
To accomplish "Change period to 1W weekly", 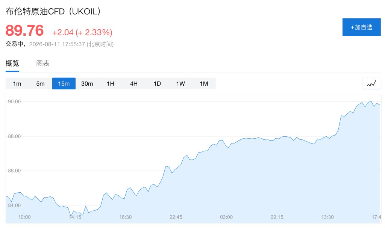I will [180, 84].
